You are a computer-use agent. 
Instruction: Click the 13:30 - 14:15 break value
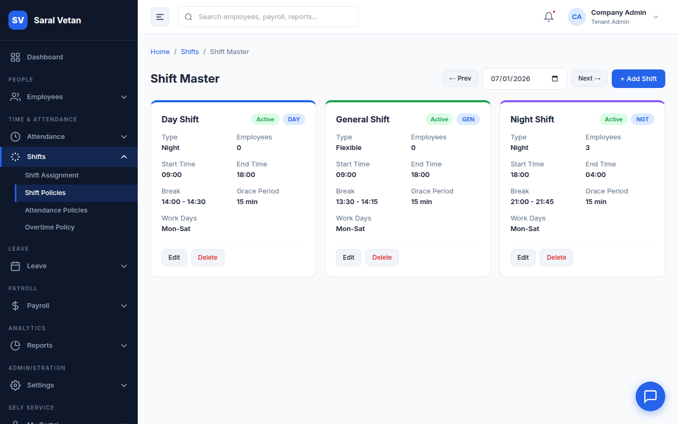coord(357,202)
